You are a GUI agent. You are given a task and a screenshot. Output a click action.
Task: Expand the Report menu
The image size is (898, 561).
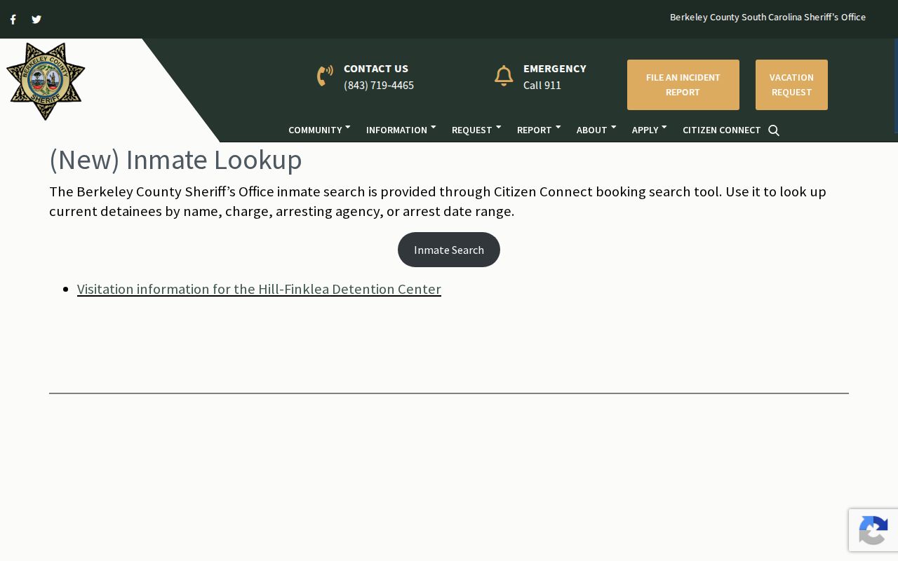pos(538,130)
